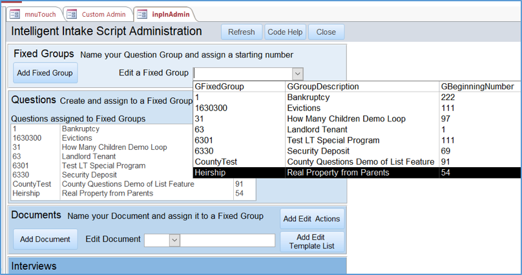This screenshot has width=522, height=275.
Task: Expand the Edit Document dropdown arrow
Action: tap(174, 239)
